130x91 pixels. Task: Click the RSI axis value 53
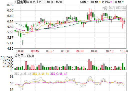(11, 83)
